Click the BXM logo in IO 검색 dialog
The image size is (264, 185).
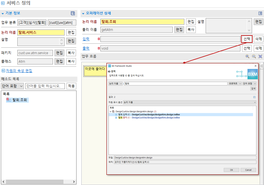pyautogui.click(x=252, y=74)
